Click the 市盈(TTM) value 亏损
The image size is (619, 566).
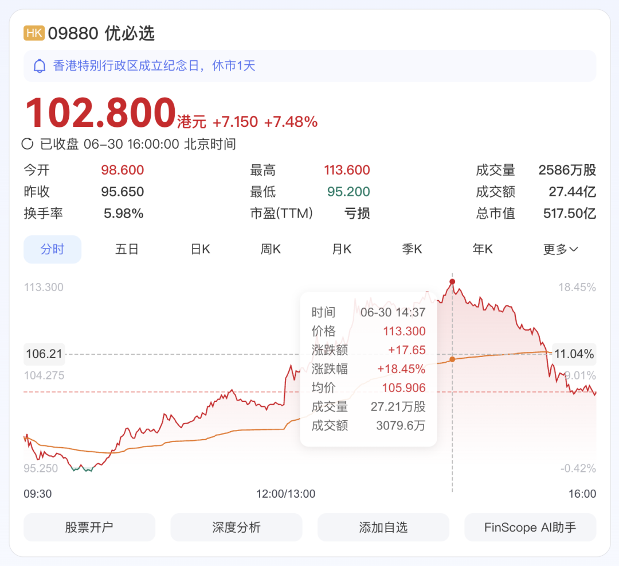[357, 214]
